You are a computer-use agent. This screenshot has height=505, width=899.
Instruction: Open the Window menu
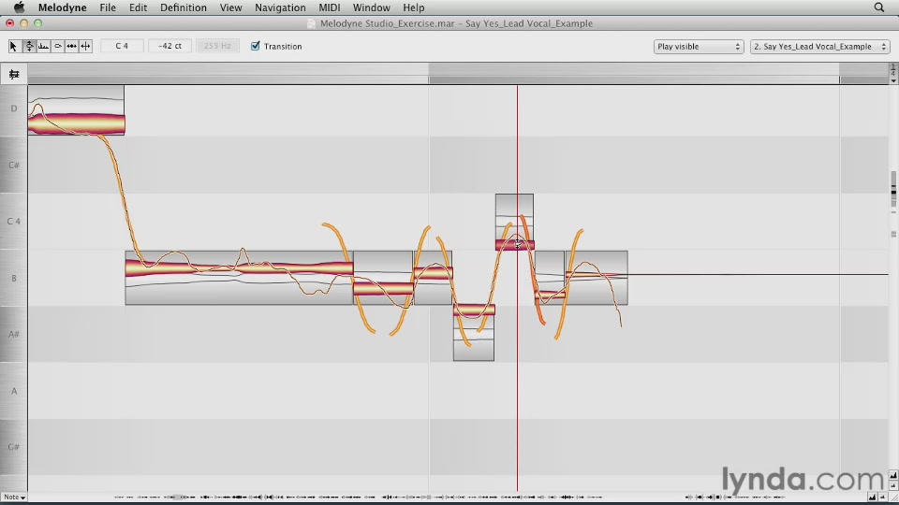[x=371, y=7]
